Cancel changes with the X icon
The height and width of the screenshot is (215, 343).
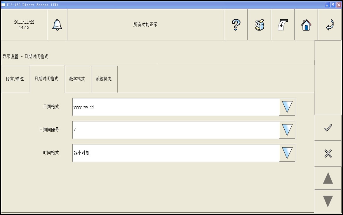[x=328, y=153]
